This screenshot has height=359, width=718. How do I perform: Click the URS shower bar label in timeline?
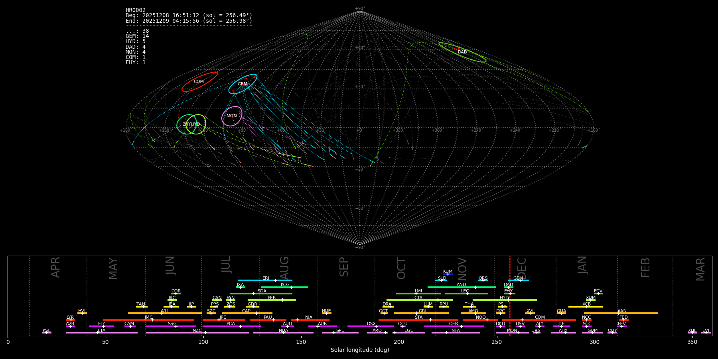(x=536, y=331)
